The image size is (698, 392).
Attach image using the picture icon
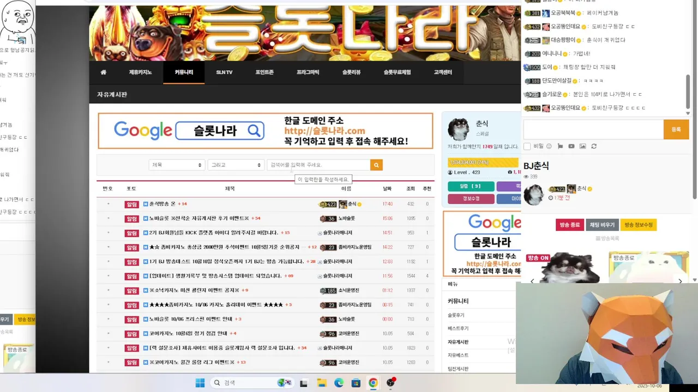[x=582, y=146]
